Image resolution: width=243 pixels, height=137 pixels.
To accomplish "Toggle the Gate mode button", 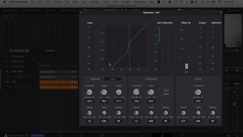I will (x=113, y=79).
